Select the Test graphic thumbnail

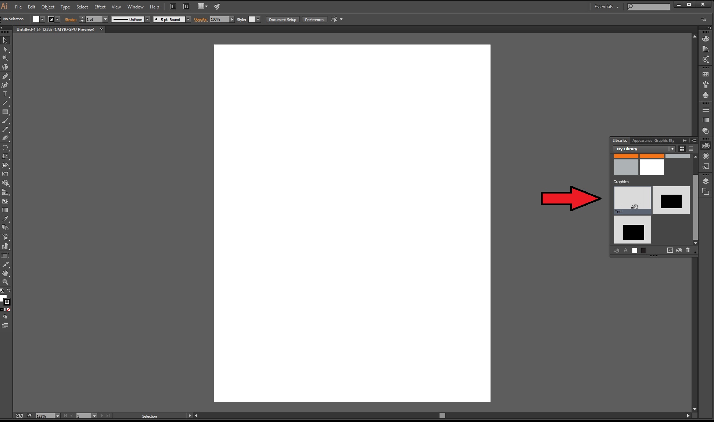[632, 200]
